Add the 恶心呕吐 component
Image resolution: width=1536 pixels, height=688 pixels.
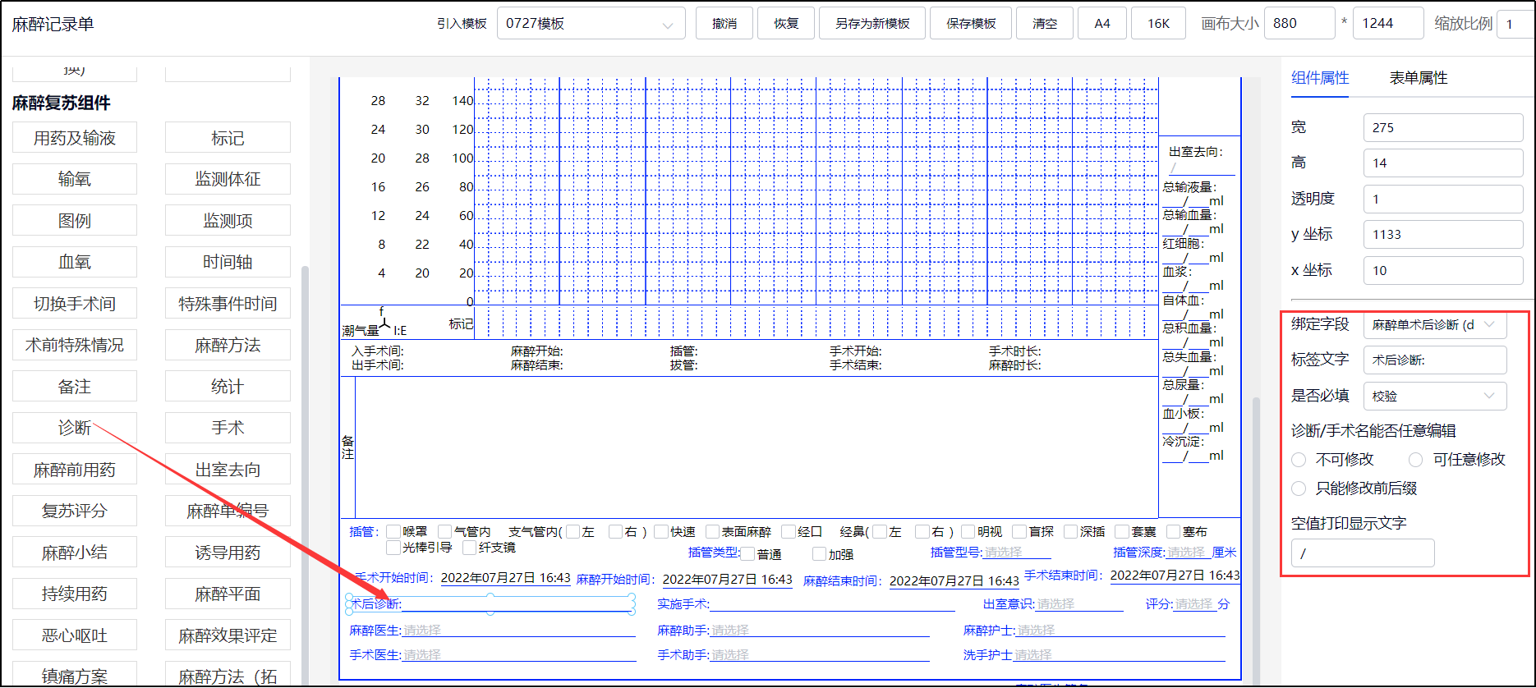point(75,635)
